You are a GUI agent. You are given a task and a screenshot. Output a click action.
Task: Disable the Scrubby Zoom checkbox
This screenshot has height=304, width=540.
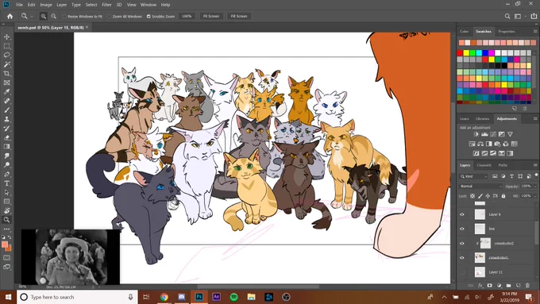click(148, 16)
